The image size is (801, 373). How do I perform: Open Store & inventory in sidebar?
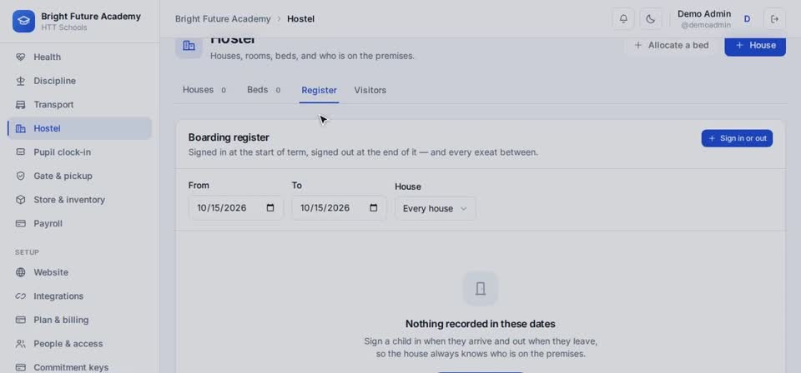[x=80, y=200]
